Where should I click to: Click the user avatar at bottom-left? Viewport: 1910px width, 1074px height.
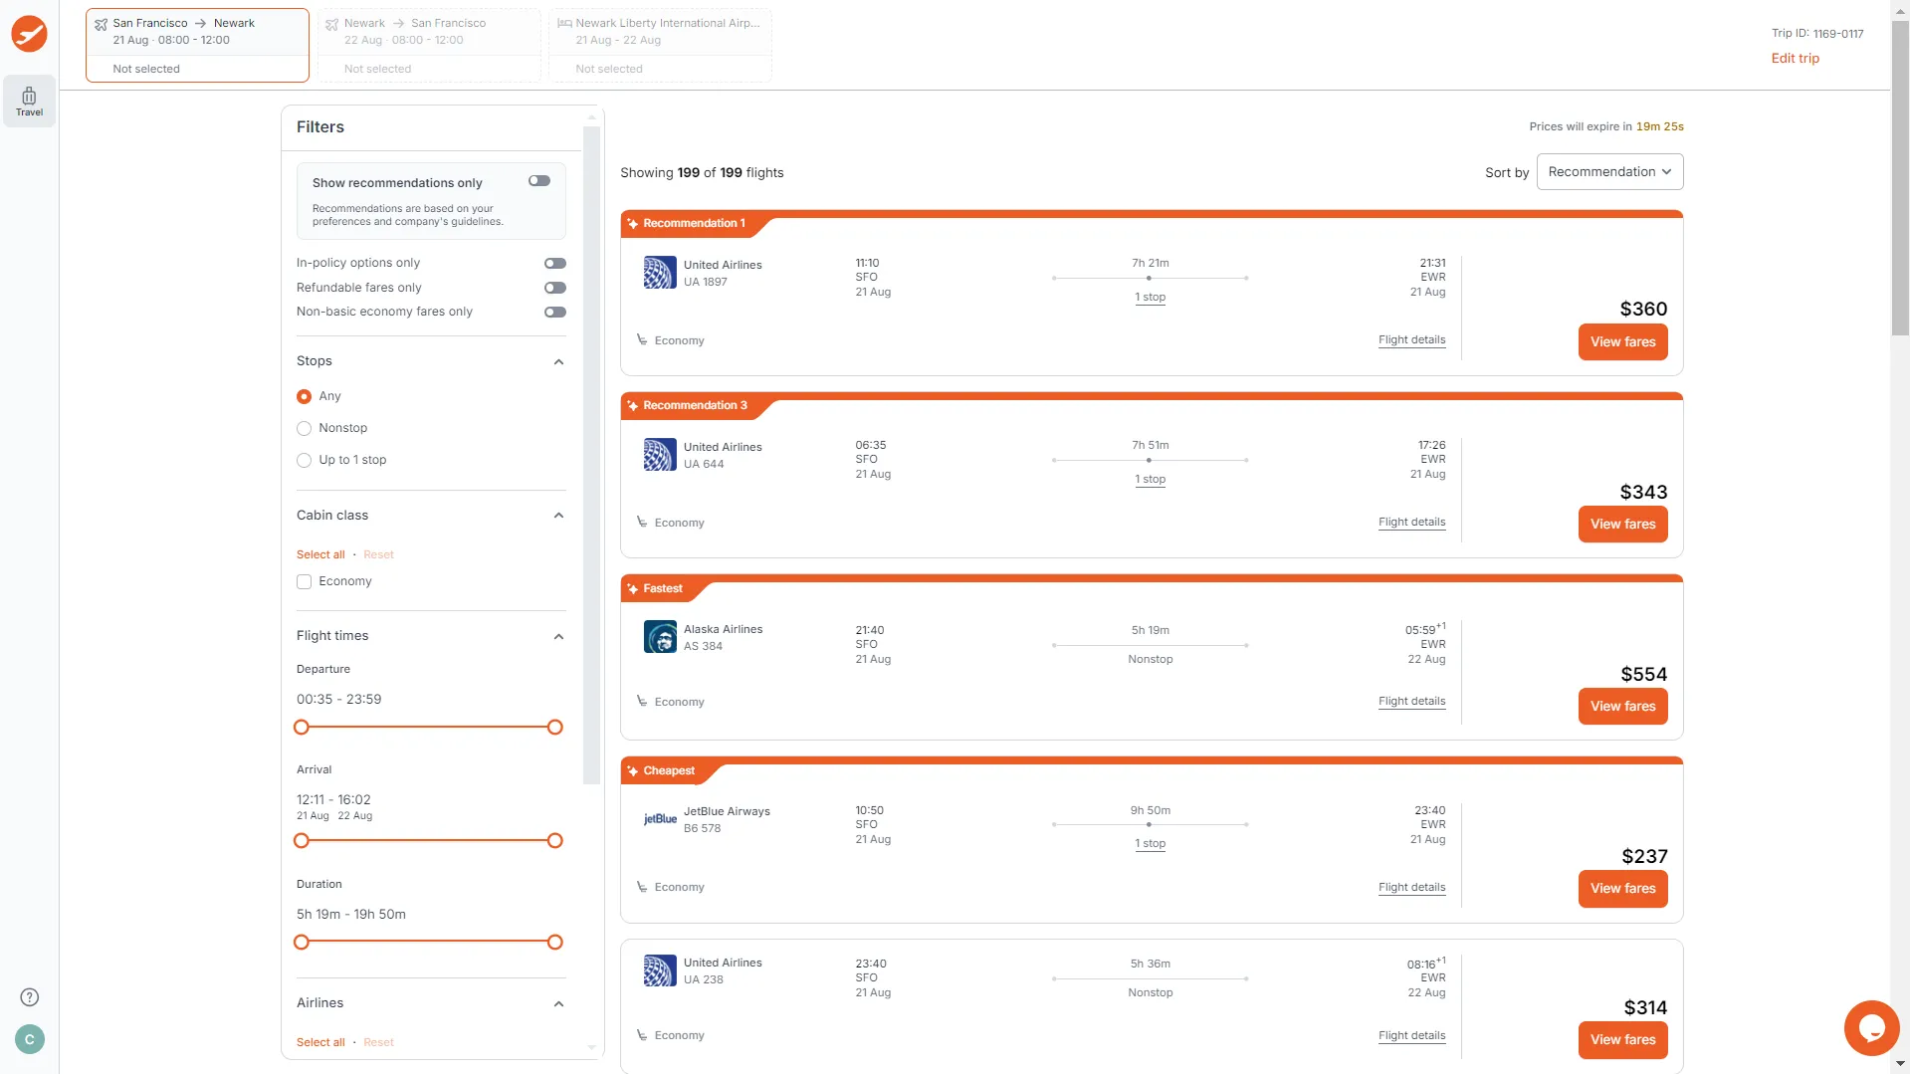tap(29, 1039)
